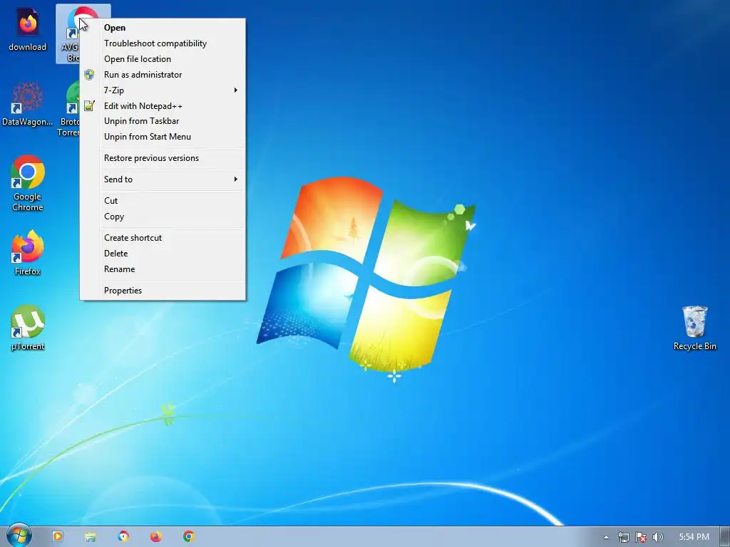Select the Firefox desktop icon
This screenshot has width=730, height=547.
[28, 253]
